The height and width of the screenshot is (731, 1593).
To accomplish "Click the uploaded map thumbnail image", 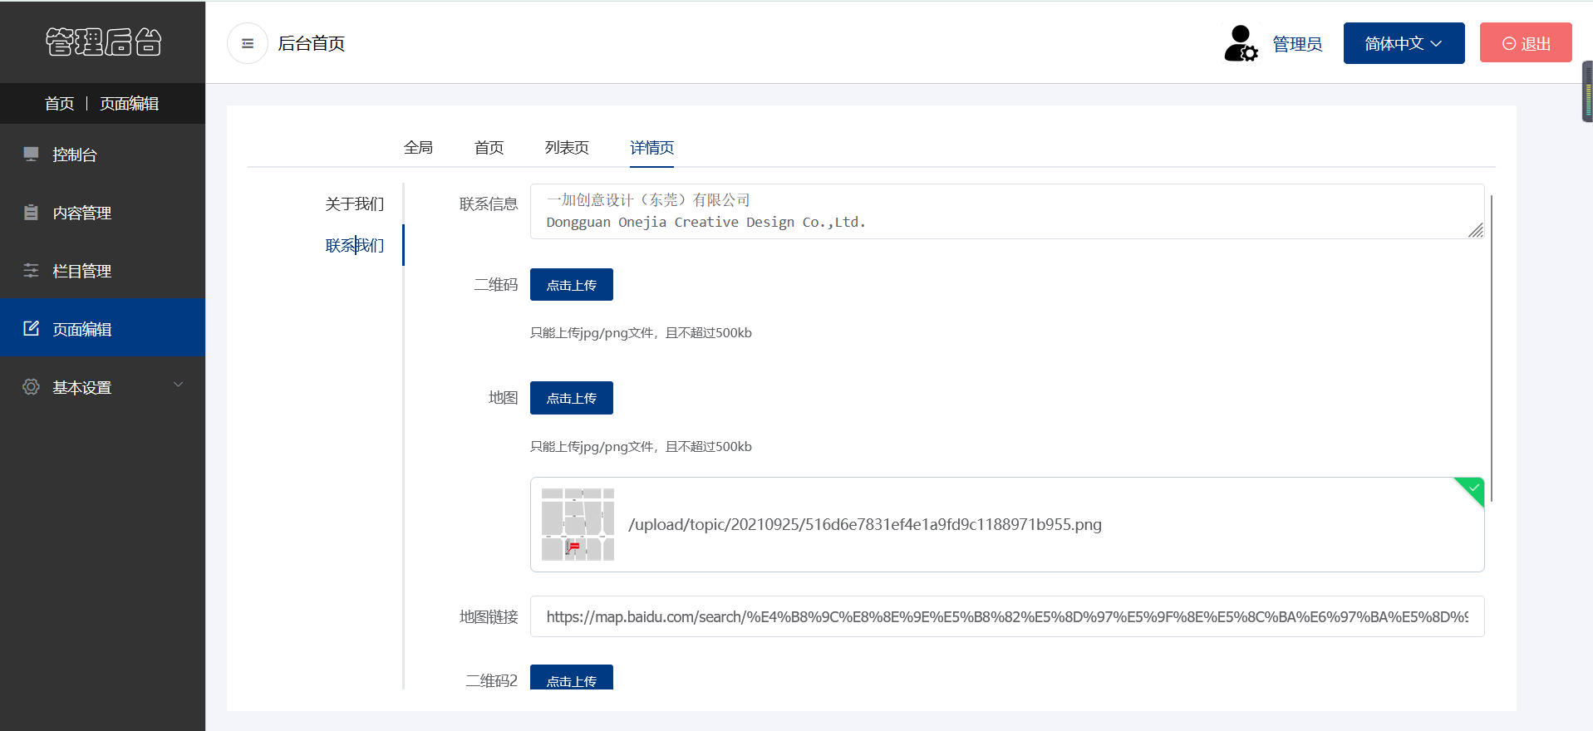I will 578,524.
